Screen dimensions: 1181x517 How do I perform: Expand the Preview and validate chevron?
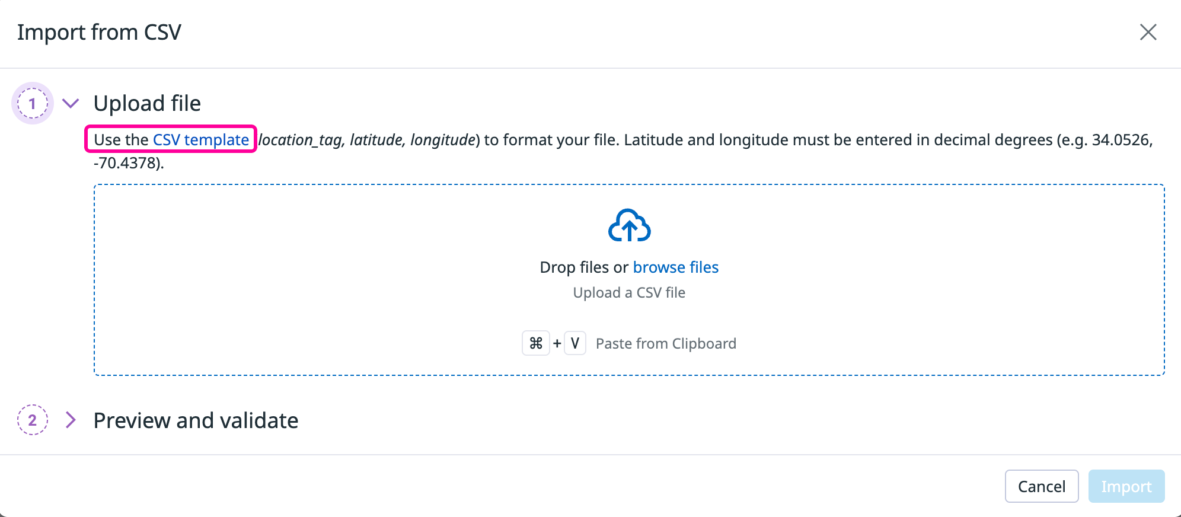tap(71, 420)
